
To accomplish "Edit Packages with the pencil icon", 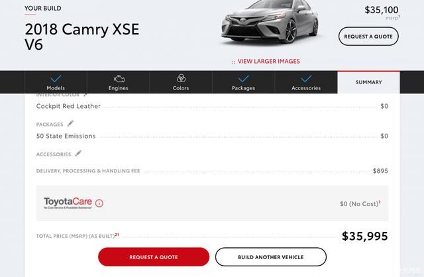I will coord(70,123).
